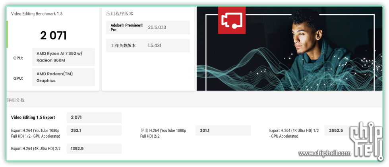Click the Video Editing Benchmark 1.5 title
Screen dimensions: 389x167
tap(37, 13)
